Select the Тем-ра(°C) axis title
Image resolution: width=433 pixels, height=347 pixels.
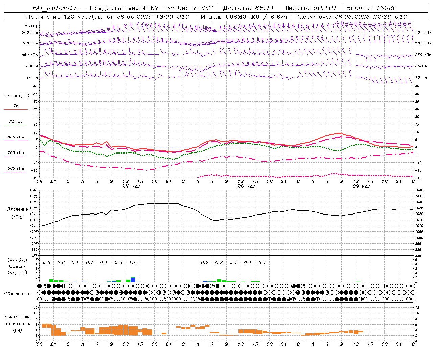pos(16,96)
